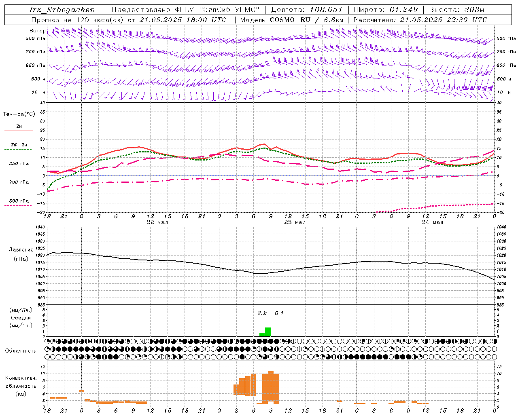This screenshot has width=518, height=414.
Task: Click the 24 мая date label
Action: coord(432,222)
